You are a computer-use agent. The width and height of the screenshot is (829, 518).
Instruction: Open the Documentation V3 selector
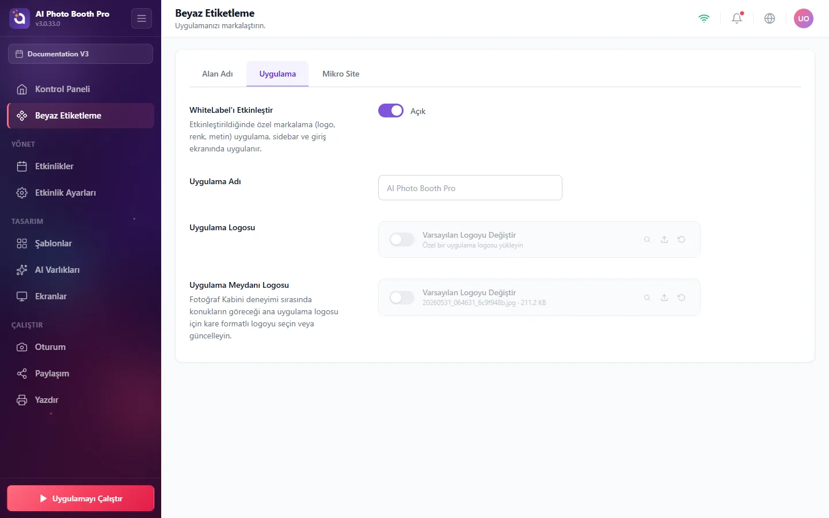tap(81, 54)
